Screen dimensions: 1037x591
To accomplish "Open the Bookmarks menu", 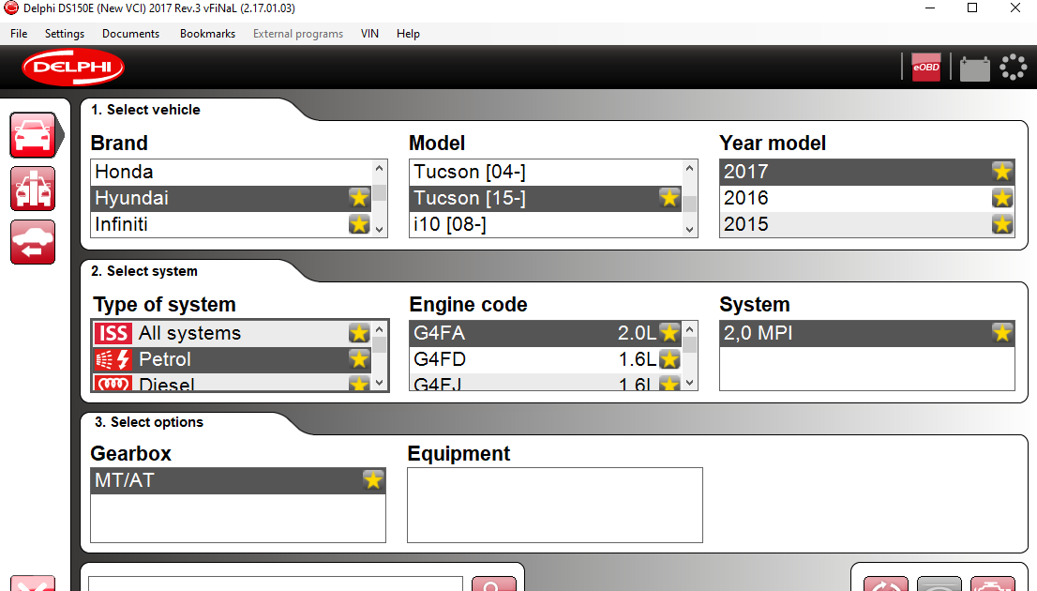I will [207, 34].
